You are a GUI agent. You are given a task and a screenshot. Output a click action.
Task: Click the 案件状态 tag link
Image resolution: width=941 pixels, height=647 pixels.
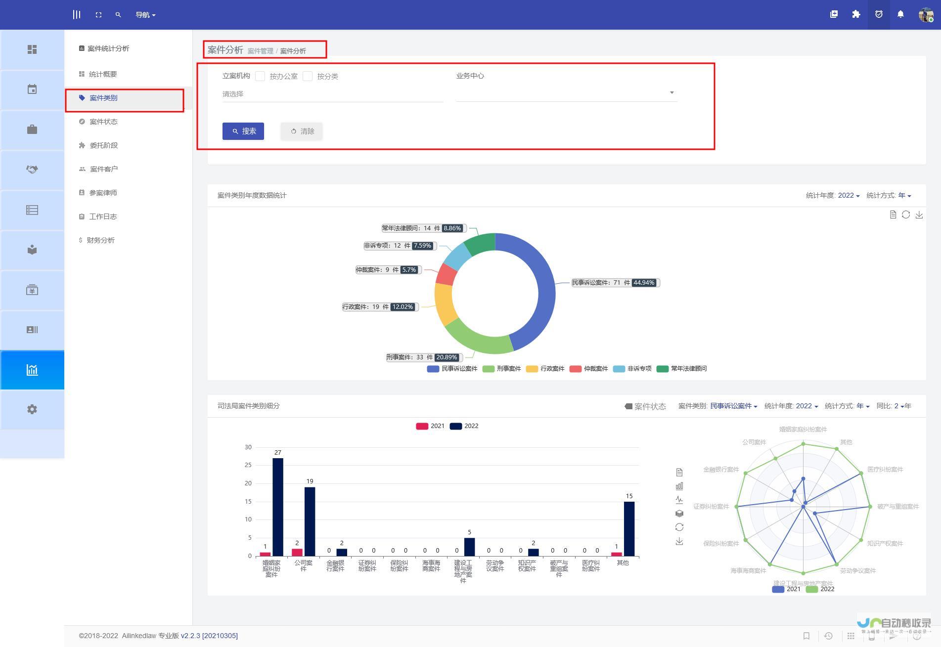(x=645, y=406)
